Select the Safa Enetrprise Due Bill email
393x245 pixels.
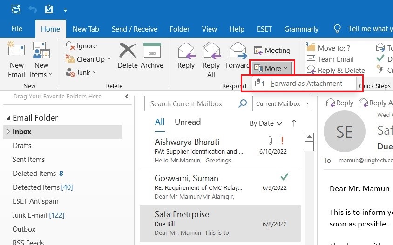click(x=220, y=224)
